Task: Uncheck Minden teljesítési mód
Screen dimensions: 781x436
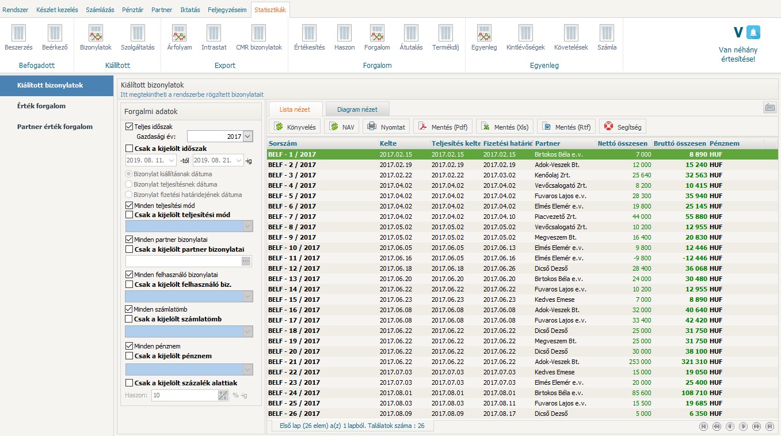Action: click(129, 205)
